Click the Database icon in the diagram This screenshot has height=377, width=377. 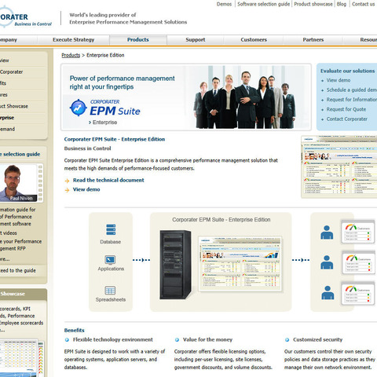pos(111,229)
